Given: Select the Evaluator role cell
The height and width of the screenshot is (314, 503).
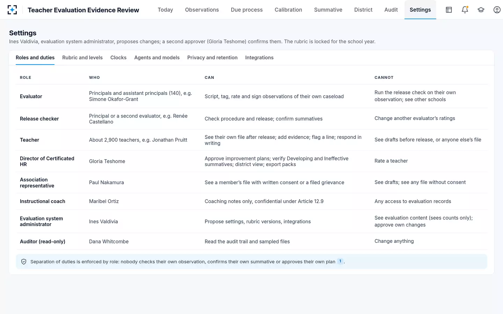Looking at the screenshot, I should click(31, 96).
